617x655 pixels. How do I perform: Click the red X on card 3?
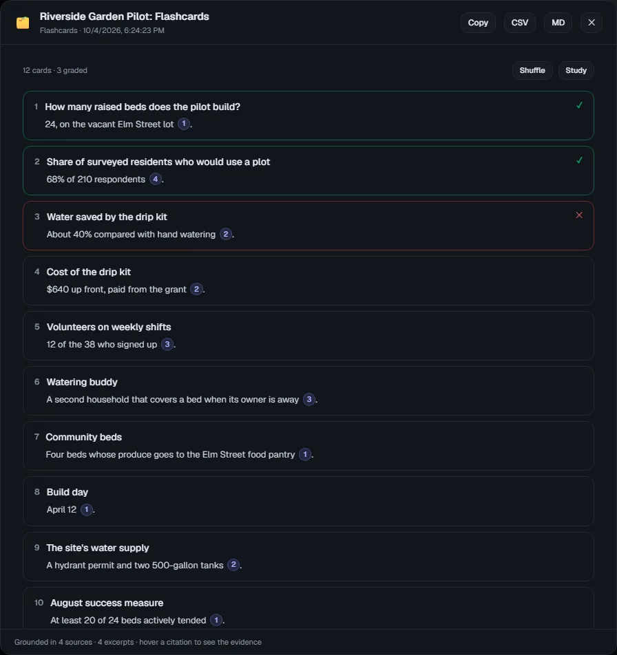click(579, 215)
